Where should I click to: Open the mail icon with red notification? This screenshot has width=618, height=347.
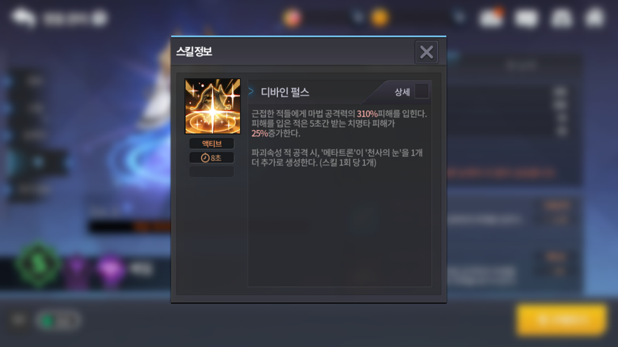pos(491,18)
